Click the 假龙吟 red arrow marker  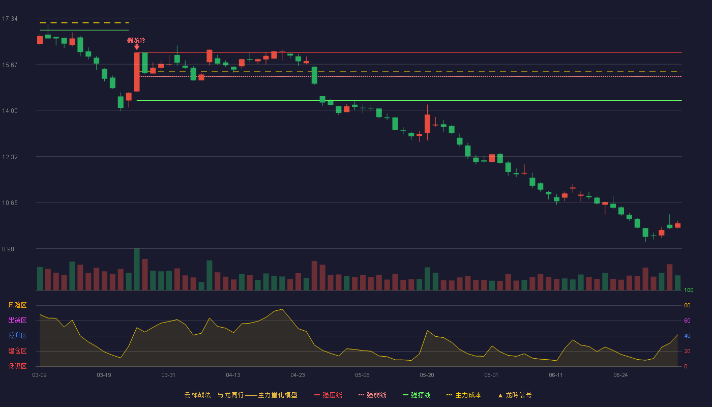136,47
